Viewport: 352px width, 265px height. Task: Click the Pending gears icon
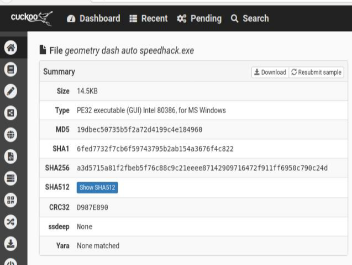(x=181, y=19)
